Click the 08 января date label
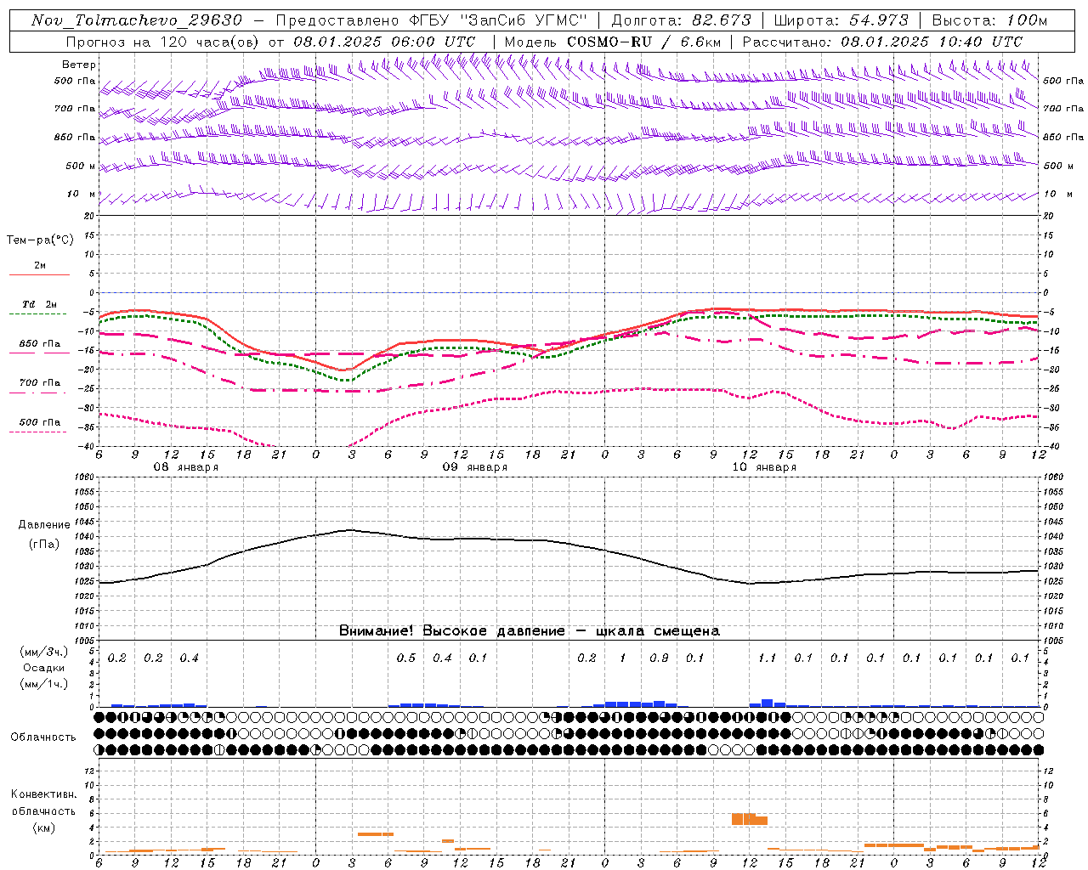The width and height of the screenshot is (1088, 870). (x=185, y=467)
